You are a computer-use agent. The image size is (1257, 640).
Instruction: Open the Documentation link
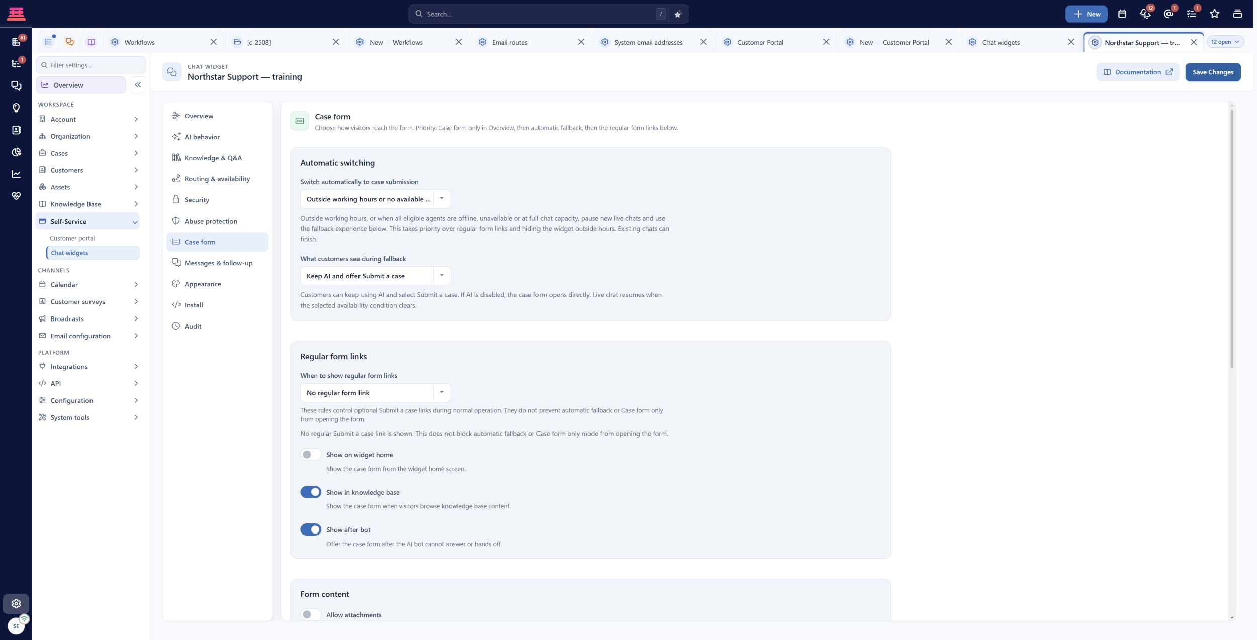coord(1137,72)
